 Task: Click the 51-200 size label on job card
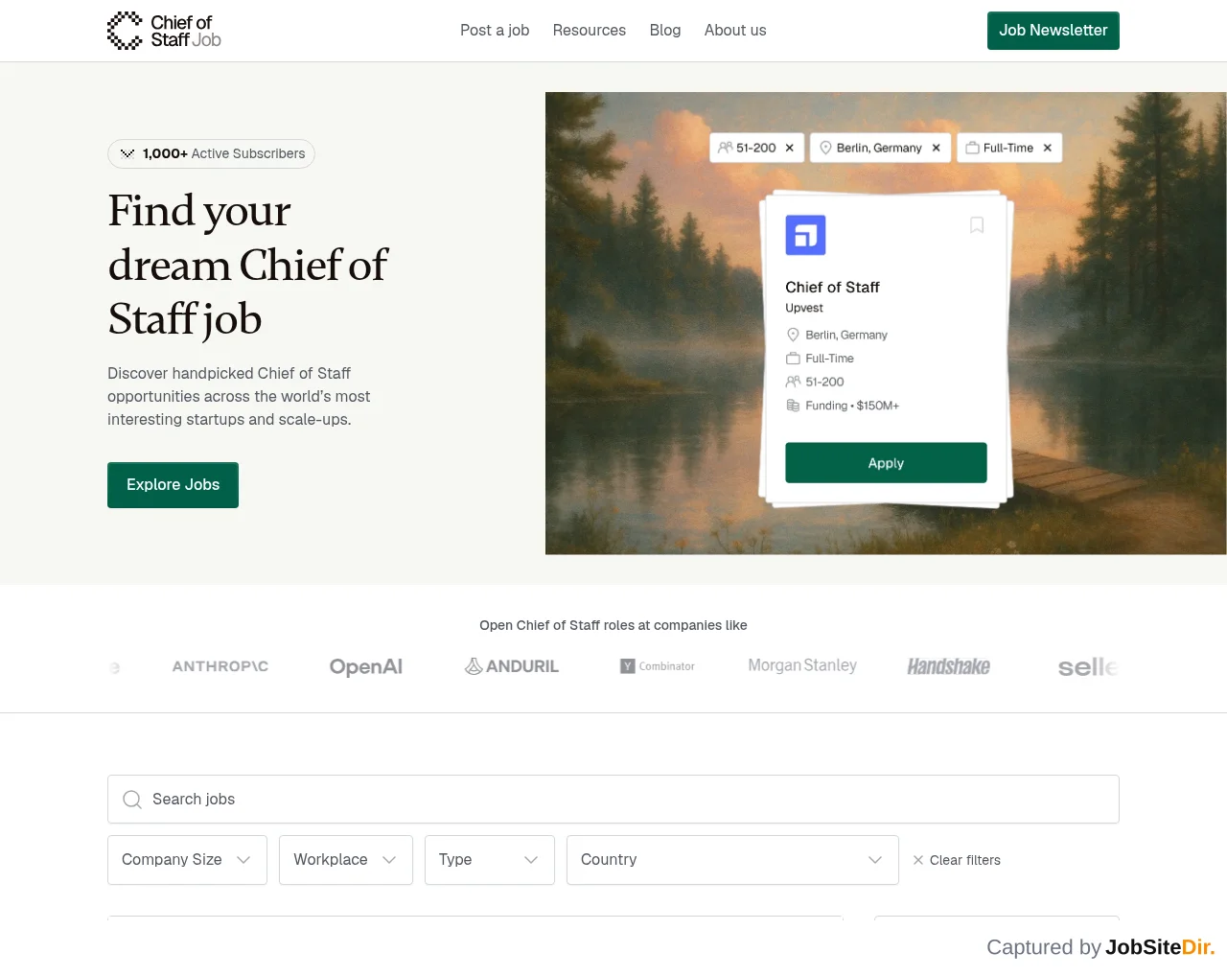pyautogui.click(x=824, y=382)
